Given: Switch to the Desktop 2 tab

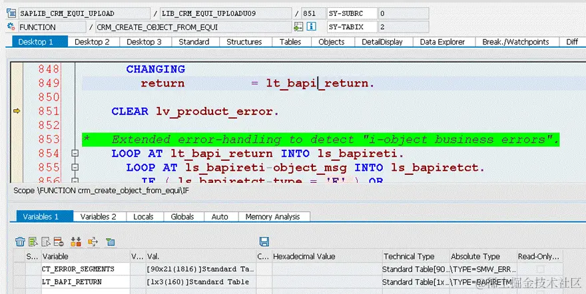Looking at the screenshot, I should tap(93, 42).
